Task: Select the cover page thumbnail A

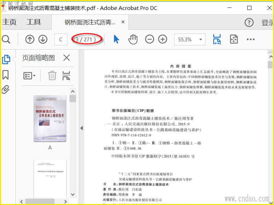Action: pyautogui.click(x=50, y=119)
